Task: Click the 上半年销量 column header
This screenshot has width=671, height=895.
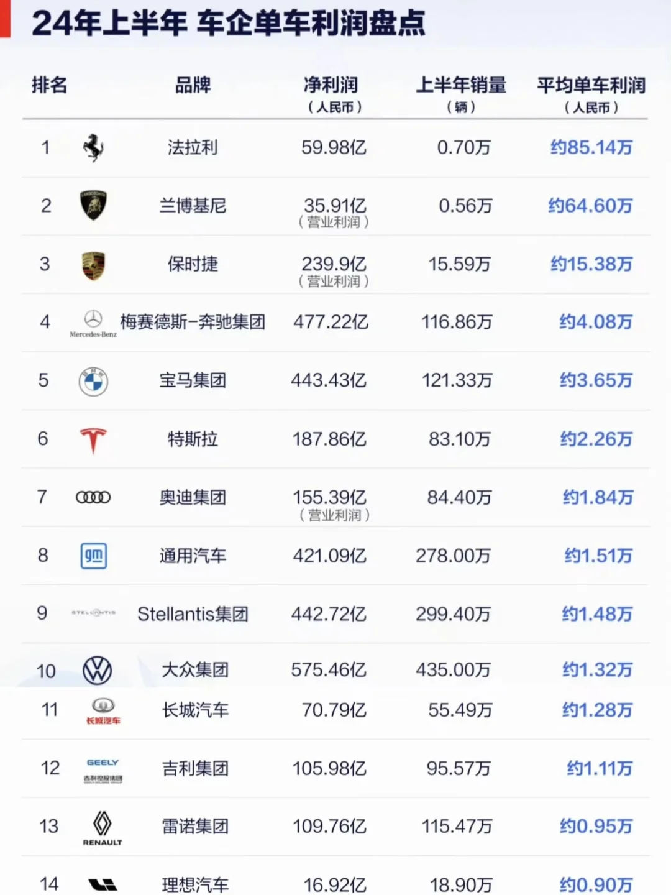Action: 461,85
